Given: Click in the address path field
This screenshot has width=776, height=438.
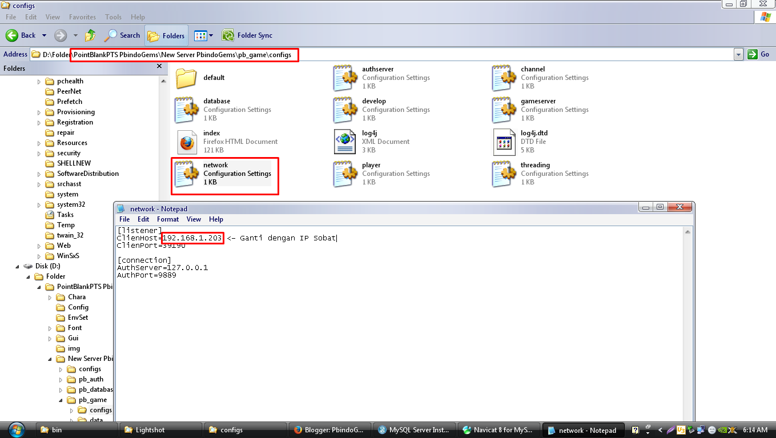Looking at the screenshot, I should (381, 54).
